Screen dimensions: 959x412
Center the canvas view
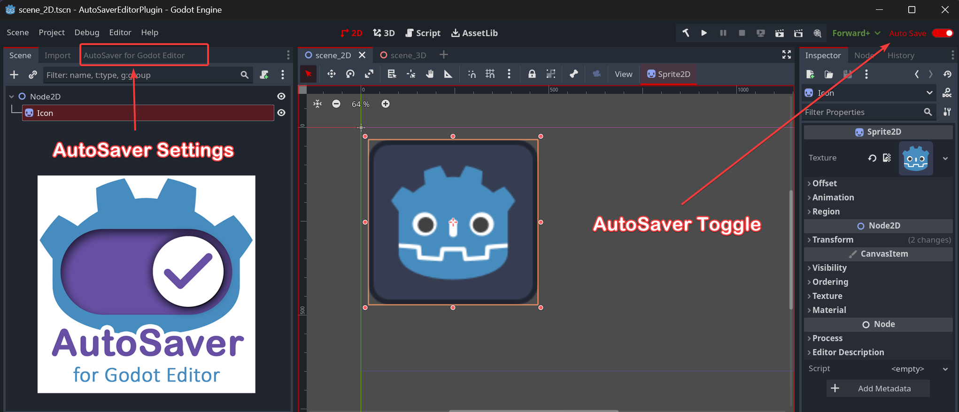coord(318,104)
